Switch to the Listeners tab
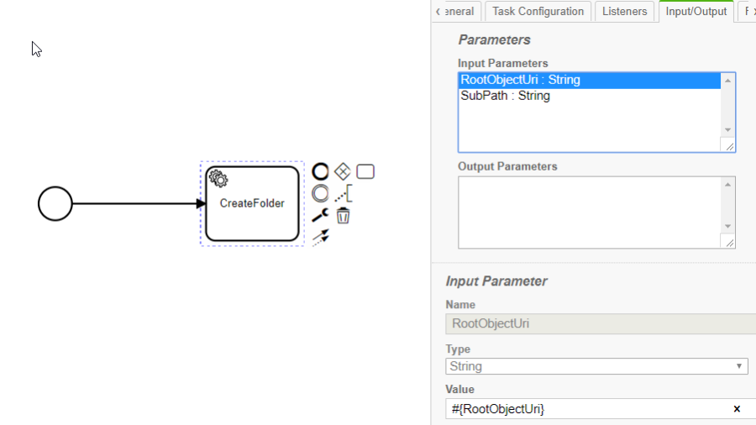The image size is (756, 425). pyautogui.click(x=625, y=12)
